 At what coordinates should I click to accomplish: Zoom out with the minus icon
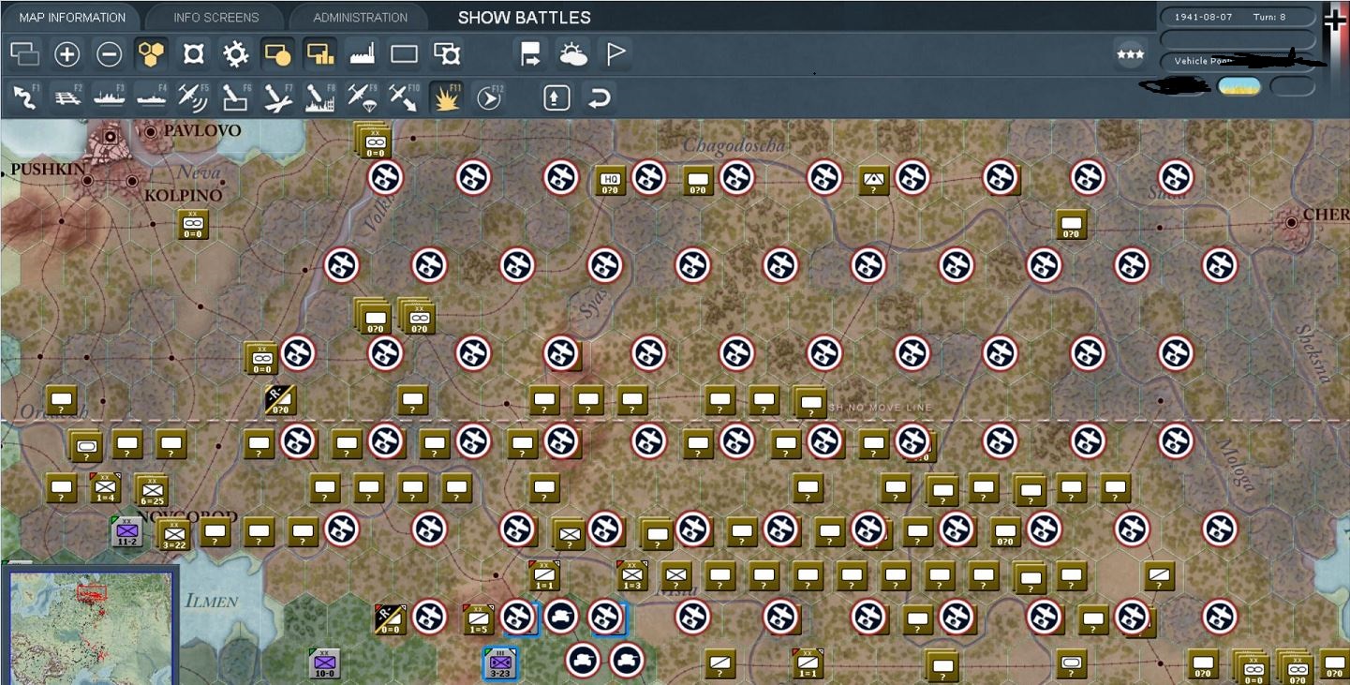110,54
